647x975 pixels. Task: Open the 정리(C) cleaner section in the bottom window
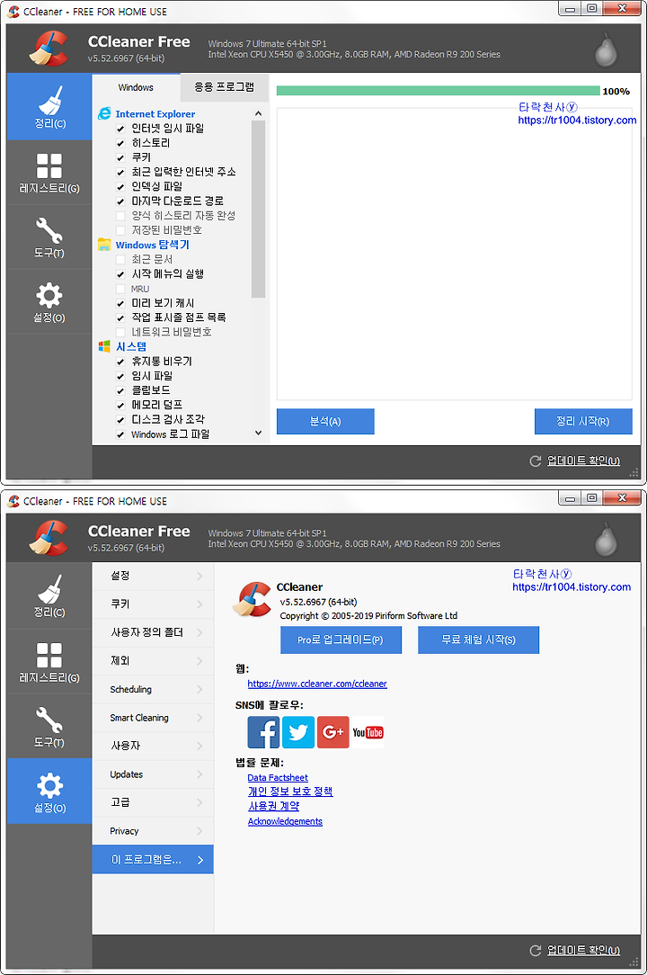[49, 595]
